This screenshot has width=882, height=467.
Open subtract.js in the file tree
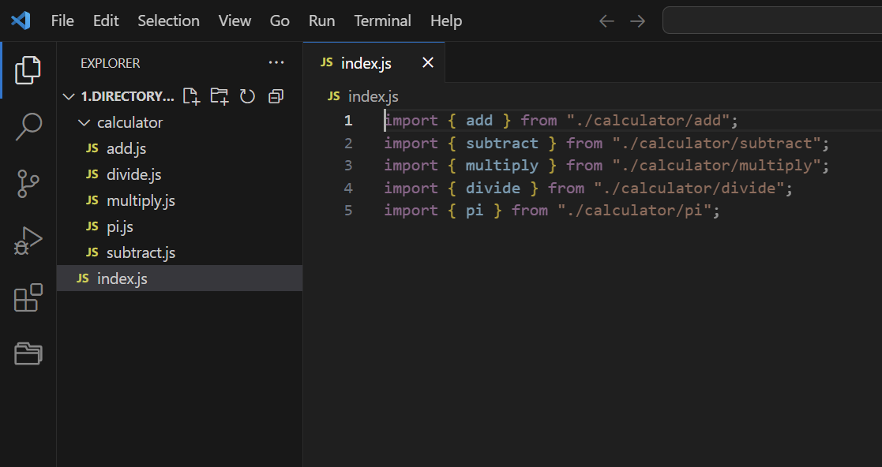point(180,252)
